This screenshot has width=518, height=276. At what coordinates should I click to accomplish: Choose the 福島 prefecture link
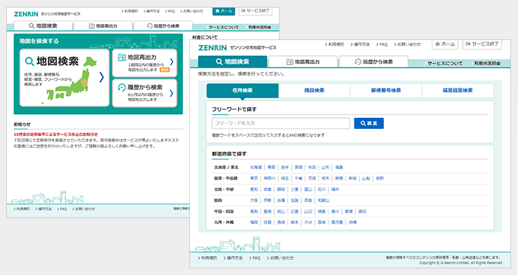click(x=339, y=168)
